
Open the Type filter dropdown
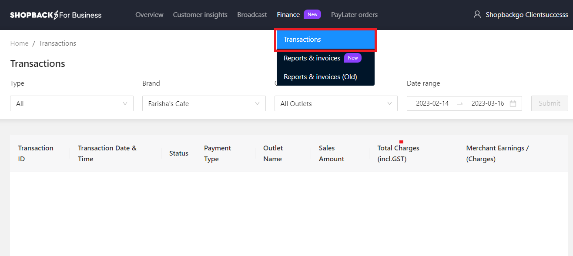click(71, 103)
